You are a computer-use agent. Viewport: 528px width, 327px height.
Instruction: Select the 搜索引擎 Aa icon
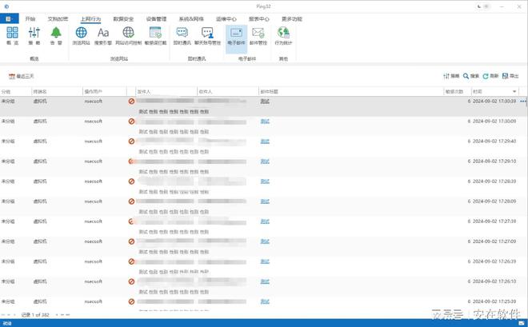coord(103,34)
